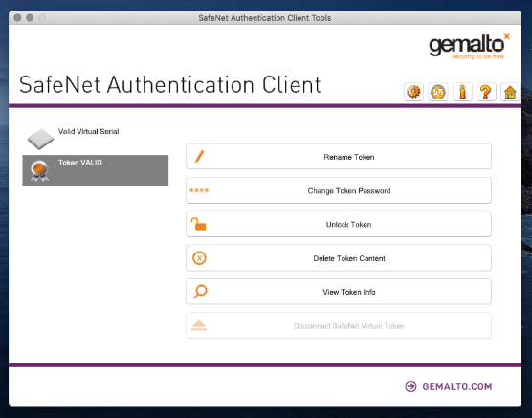This screenshot has width=532, height=418.
Task: Click Change Token Password button
Action: 339,190
